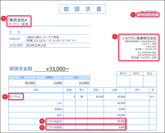The height and width of the screenshot is (133, 165).
Task: Select the 10%消費税 row label
Action: (x=55, y=127)
